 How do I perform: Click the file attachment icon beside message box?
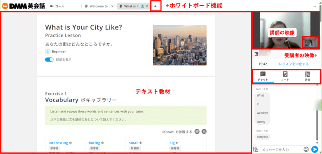256,149
